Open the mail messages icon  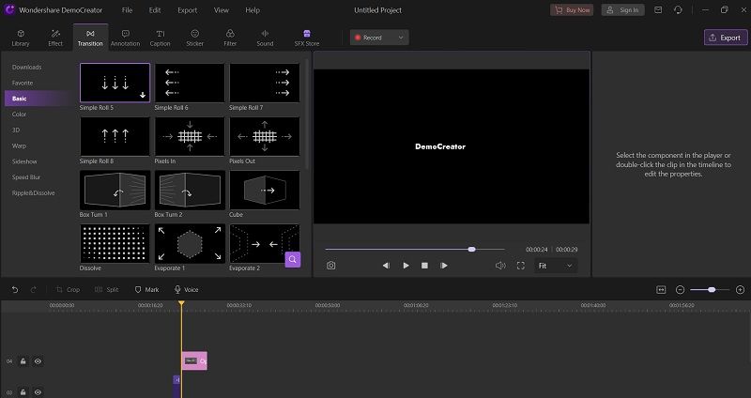point(659,10)
